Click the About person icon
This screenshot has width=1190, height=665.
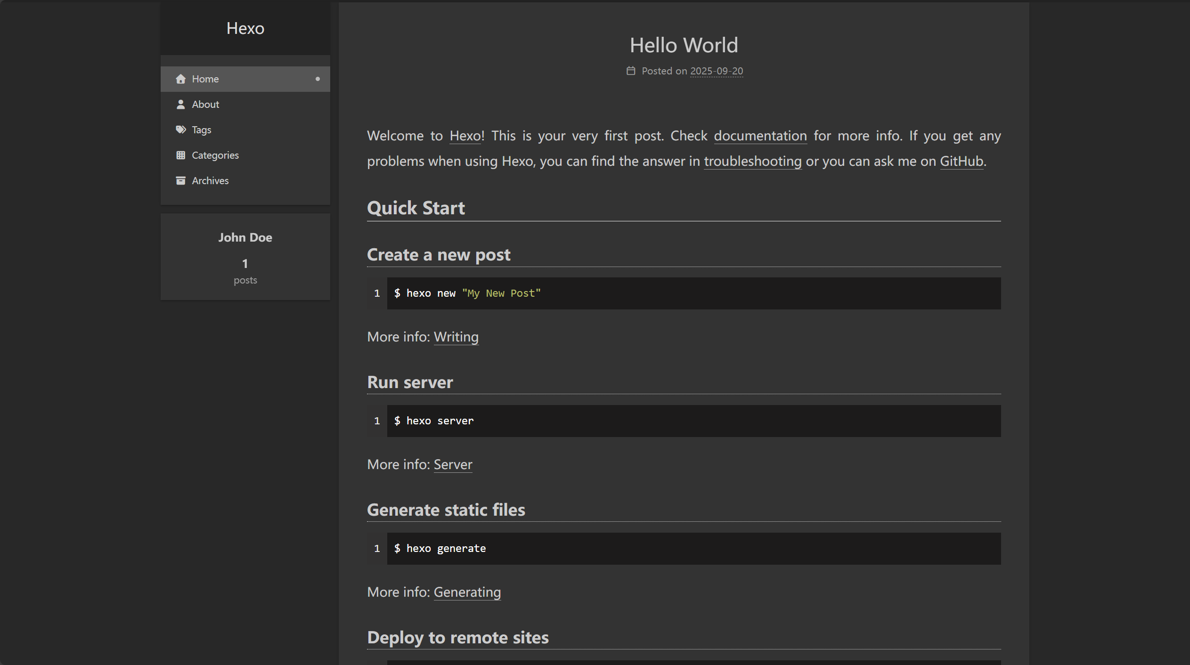[x=180, y=105]
